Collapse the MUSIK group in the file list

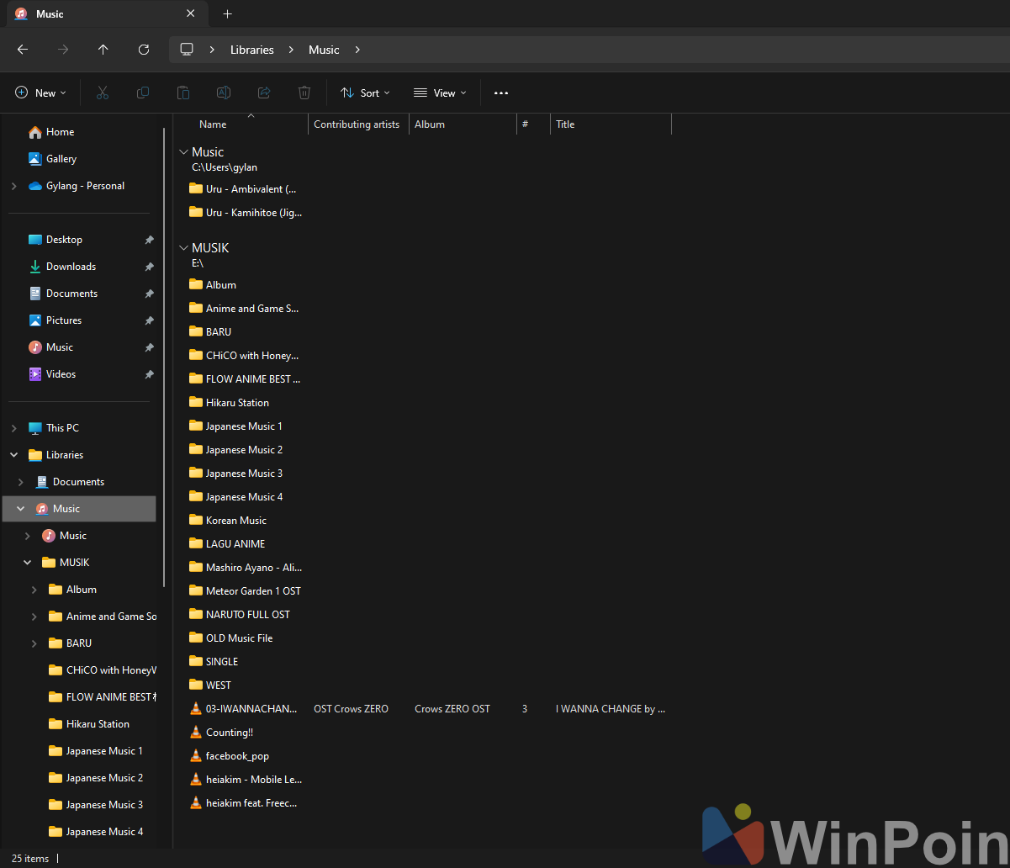click(183, 247)
